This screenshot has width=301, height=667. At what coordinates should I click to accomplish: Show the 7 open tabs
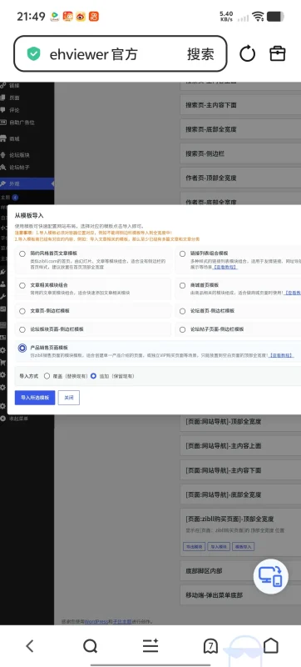[210, 646]
